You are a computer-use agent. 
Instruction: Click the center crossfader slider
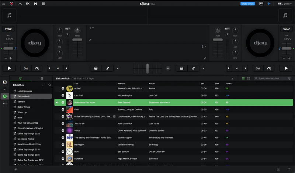[x=147, y=68]
